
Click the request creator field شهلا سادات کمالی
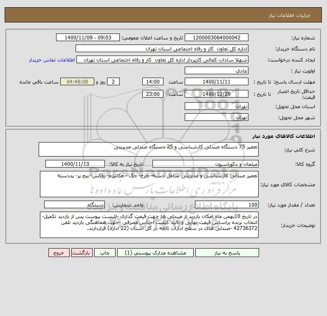pyautogui.click(x=163, y=59)
